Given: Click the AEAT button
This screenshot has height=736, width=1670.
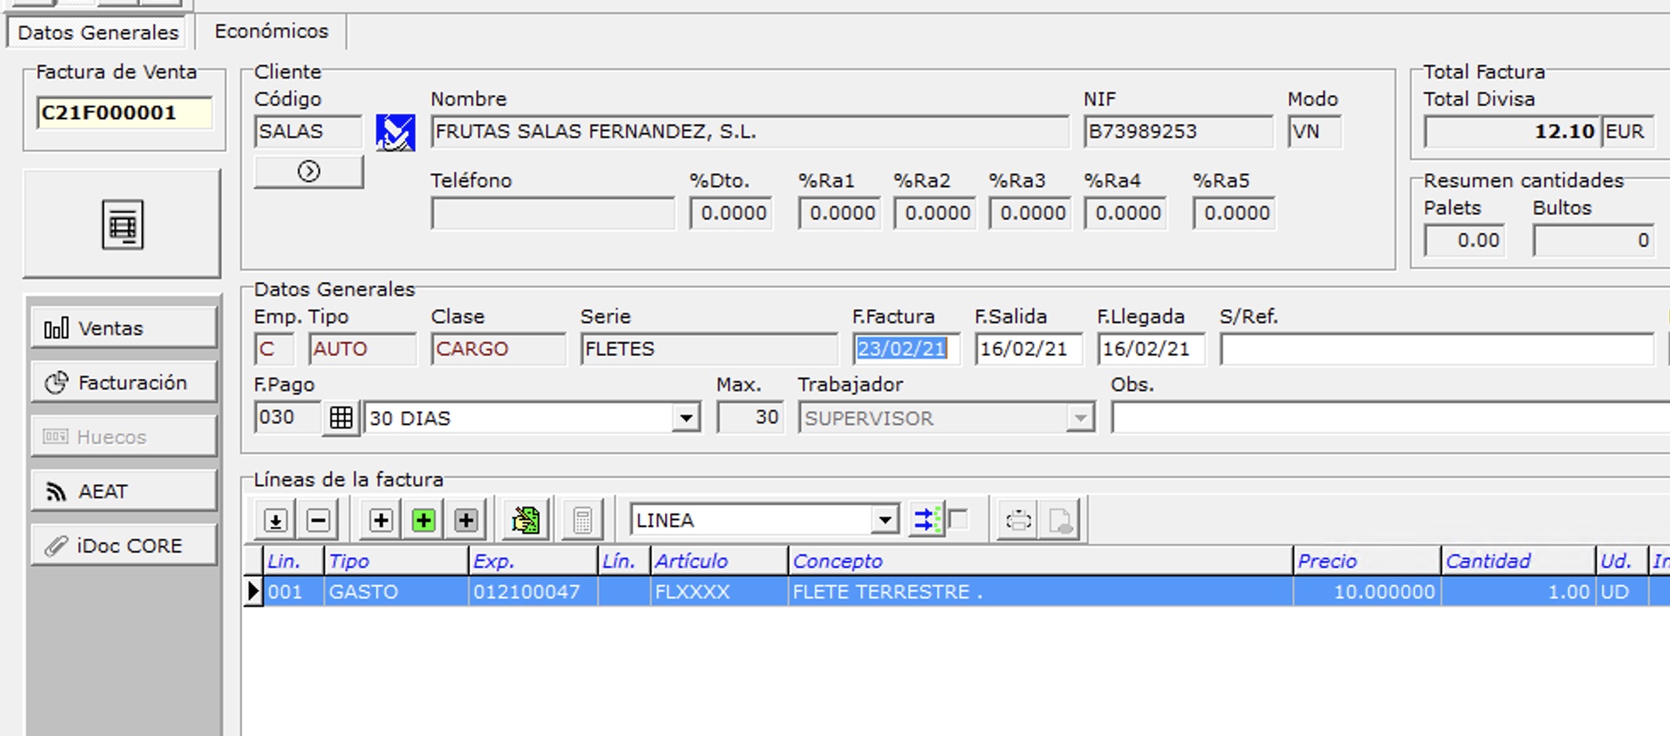Looking at the screenshot, I should point(123,491).
